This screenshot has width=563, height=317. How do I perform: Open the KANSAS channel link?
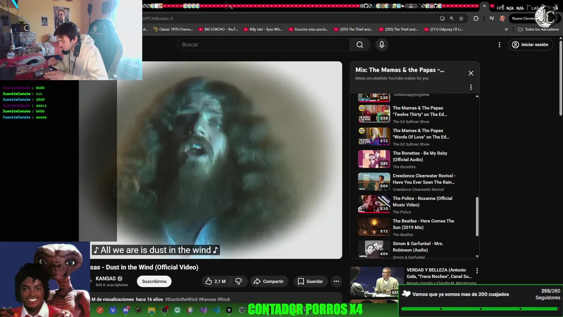pos(106,279)
